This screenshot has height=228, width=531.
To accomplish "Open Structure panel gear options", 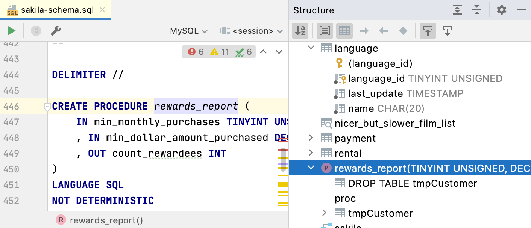I will point(501,10).
